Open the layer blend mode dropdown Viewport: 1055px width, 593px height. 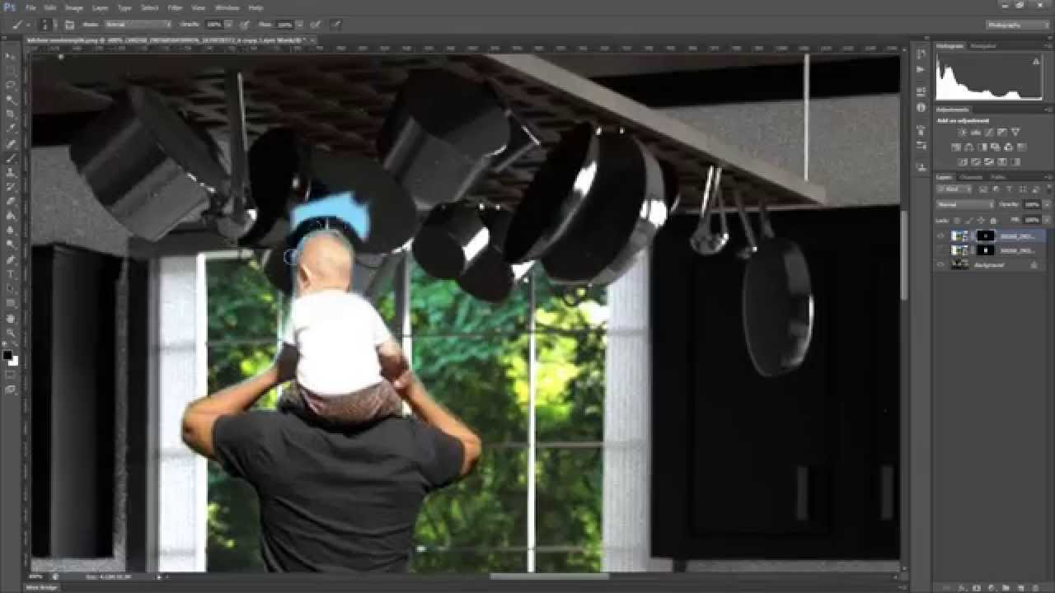(965, 204)
